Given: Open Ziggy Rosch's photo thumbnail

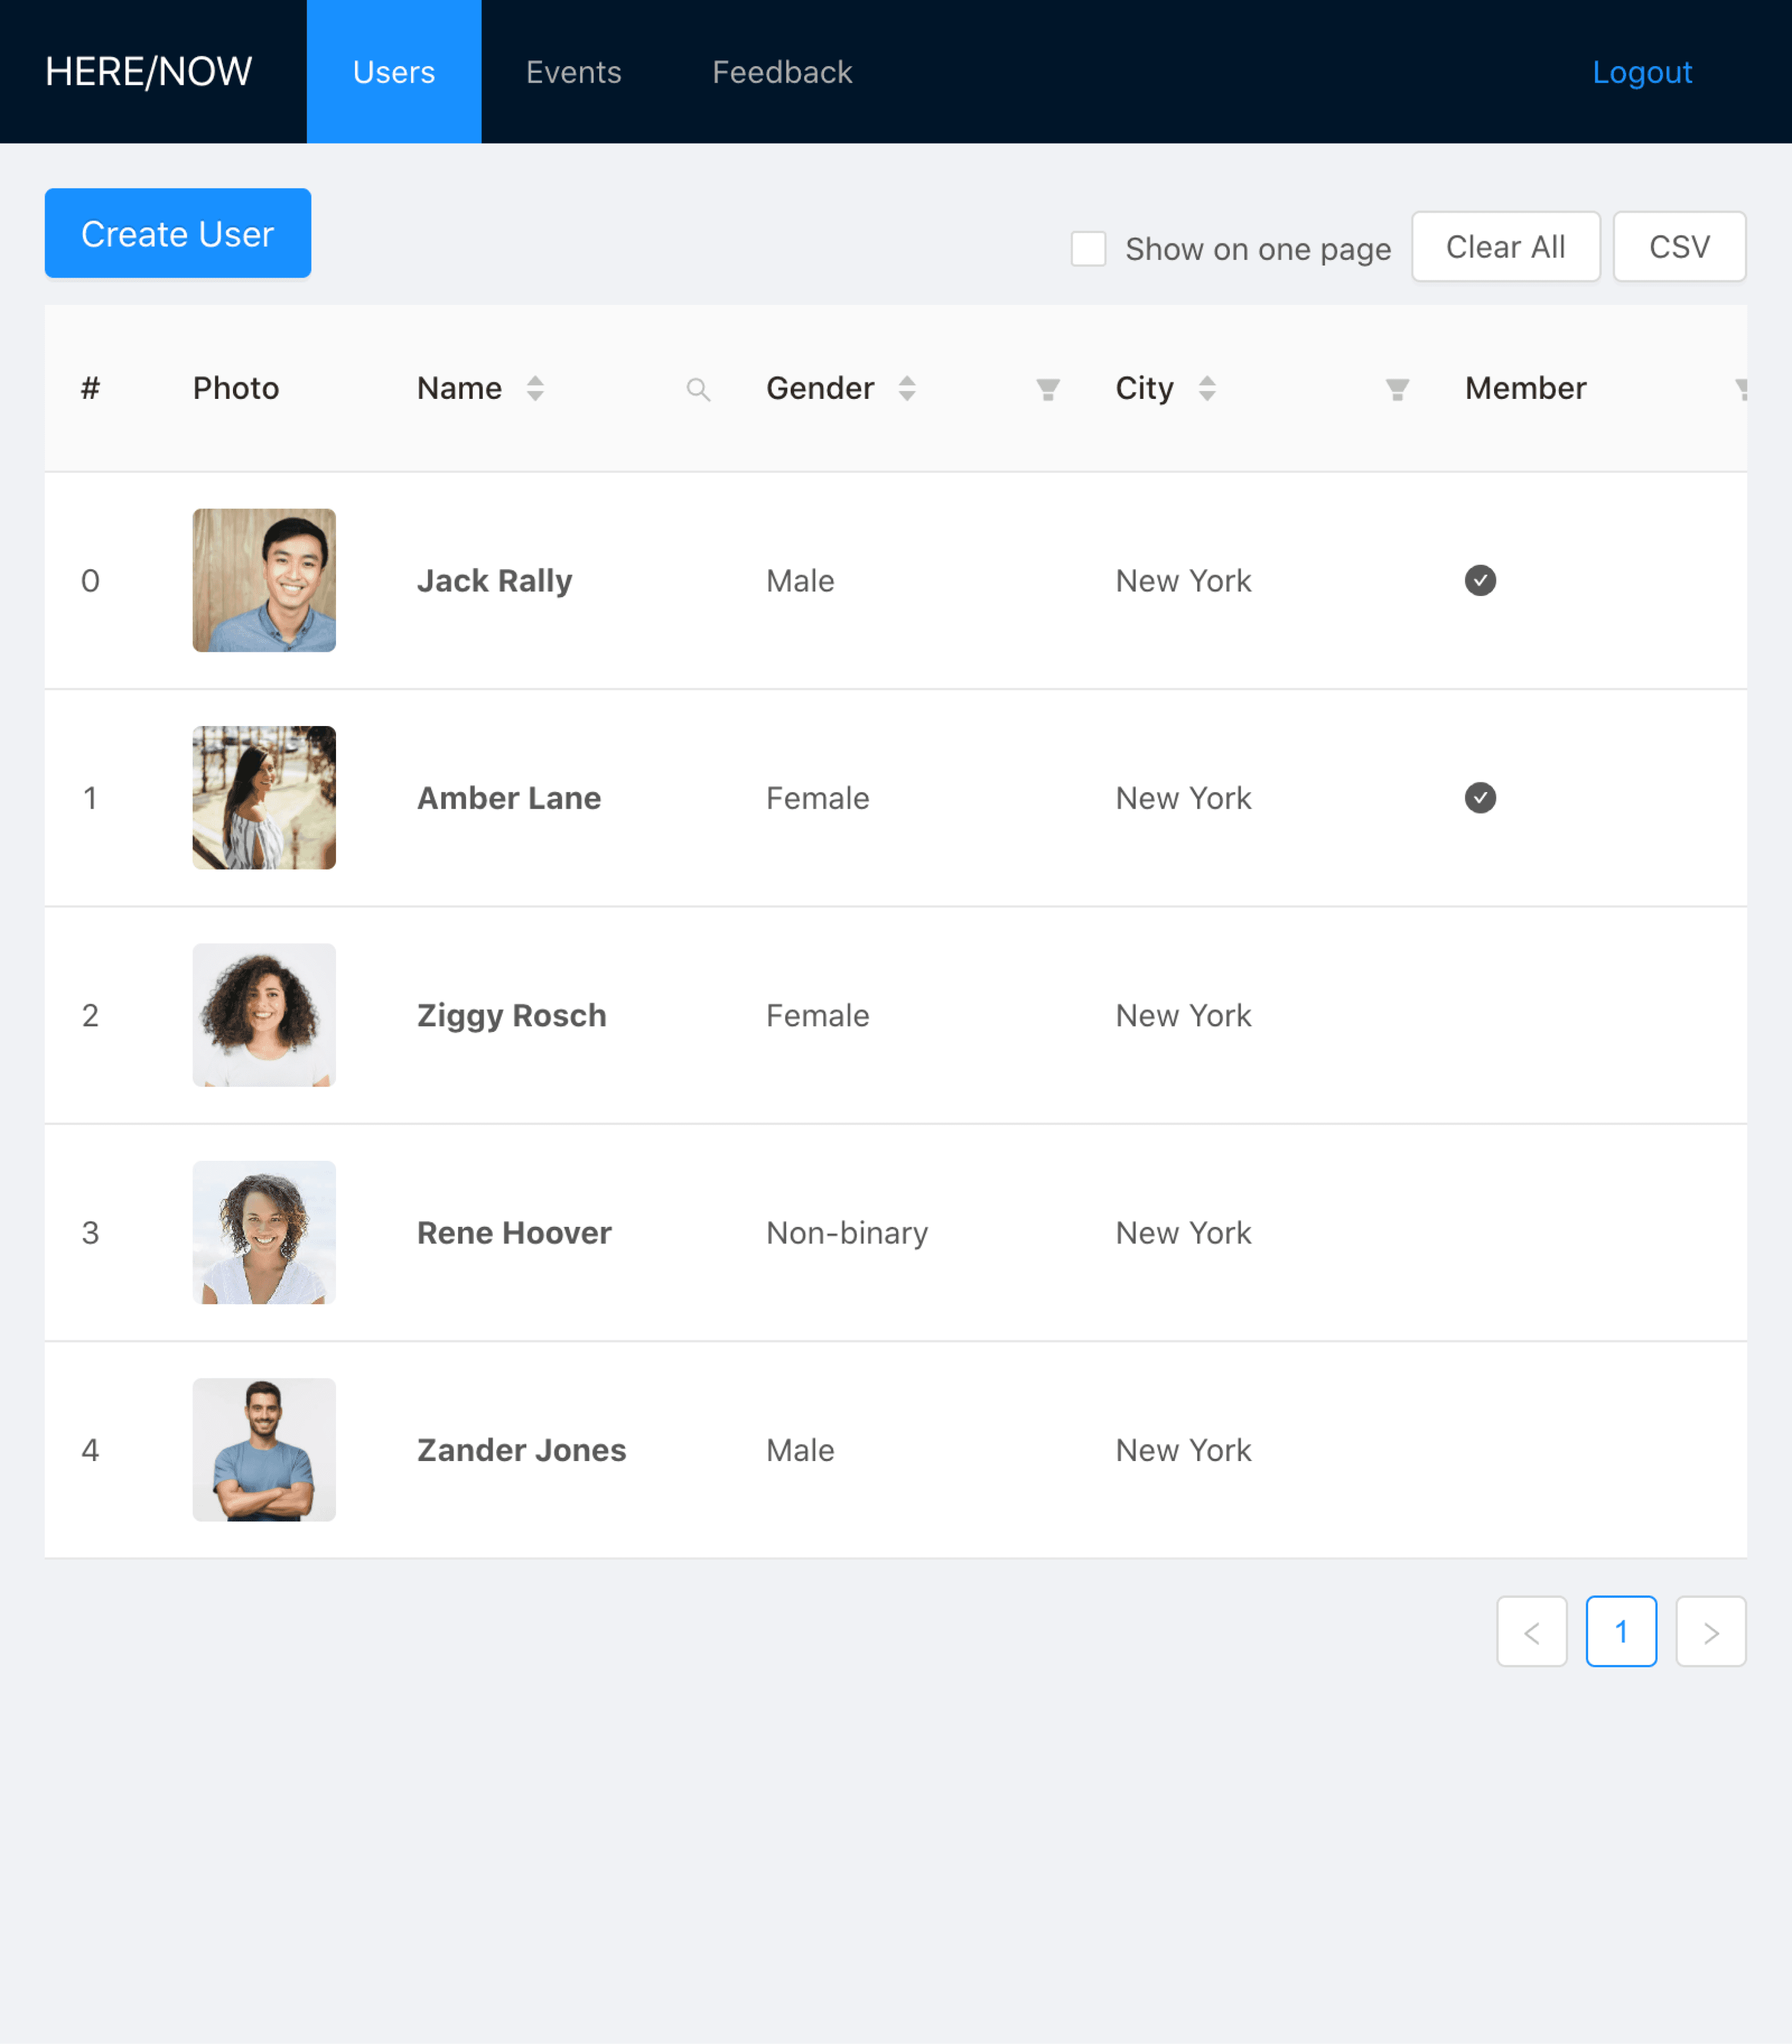Looking at the screenshot, I should click(x=264, y=1014).
